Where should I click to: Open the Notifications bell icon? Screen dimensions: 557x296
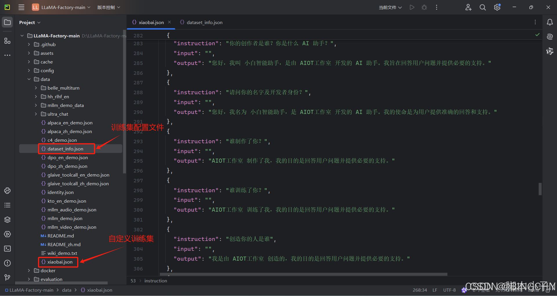(x=550, y=22)
